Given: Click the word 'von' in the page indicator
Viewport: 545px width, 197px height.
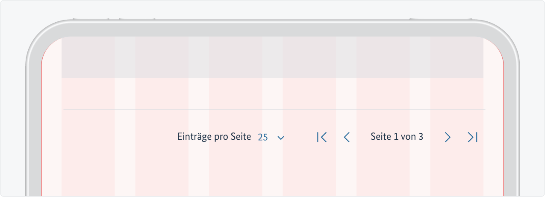Looking at the screenshot, I should coord(409,137).
